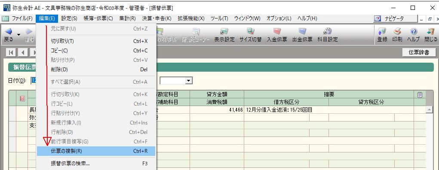Viewport: 439px width, 170px height.
Task: Open the 設定(S) menu
Action: (69, 18)
